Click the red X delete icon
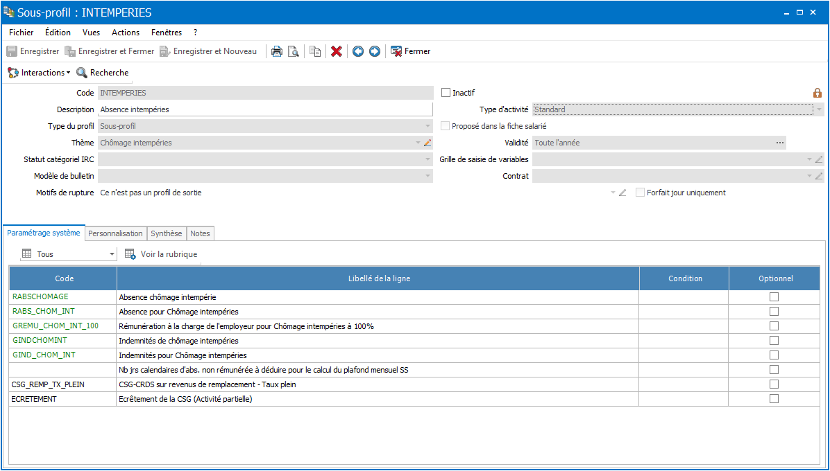Viewport: 830px width, 471px height. click(336, 51)
